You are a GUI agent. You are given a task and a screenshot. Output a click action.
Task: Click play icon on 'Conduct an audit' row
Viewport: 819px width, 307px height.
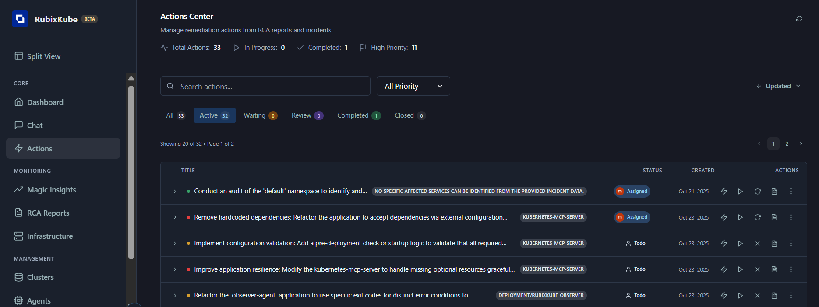tap(740, 191)
